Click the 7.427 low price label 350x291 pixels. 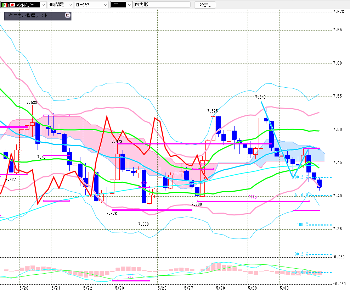[11, 180]
